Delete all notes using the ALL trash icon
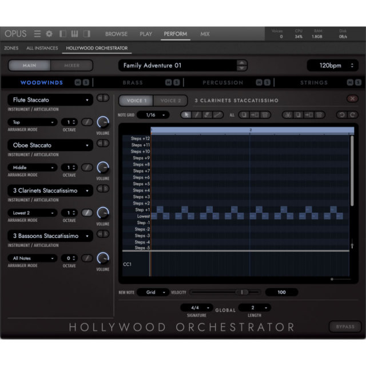The image size is (366, 366). pyautogui.click(x=265, y=115)
